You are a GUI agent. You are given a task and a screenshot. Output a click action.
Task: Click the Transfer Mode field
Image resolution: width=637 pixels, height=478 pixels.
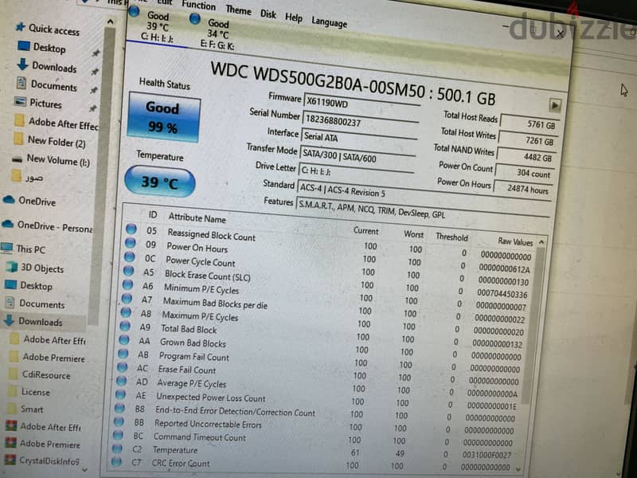pos(358,156)
